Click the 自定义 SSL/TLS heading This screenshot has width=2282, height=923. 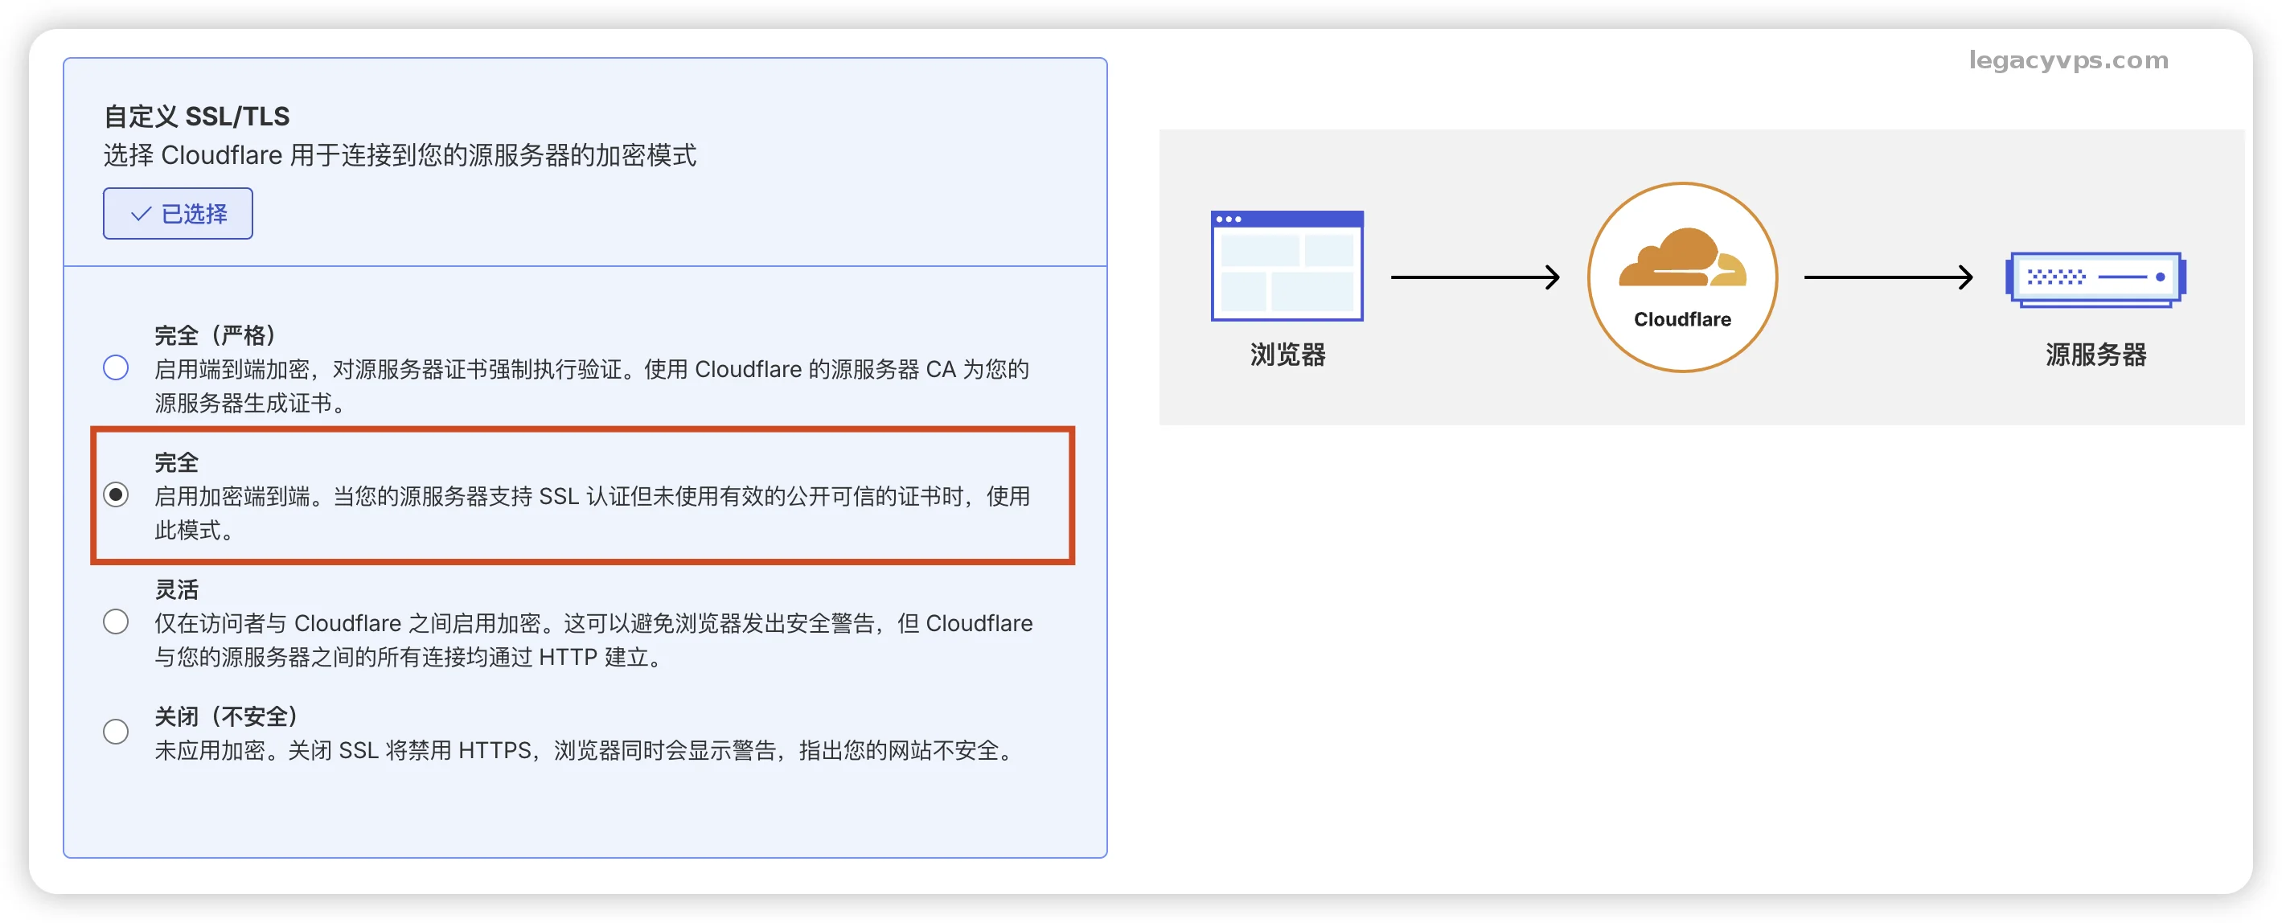(197, 116)
